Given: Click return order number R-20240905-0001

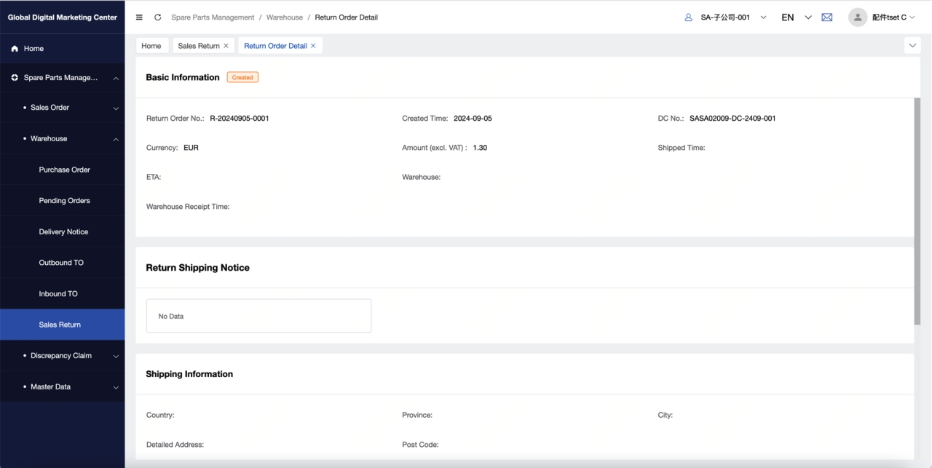Looking at the screenshot, I should 240,118.
